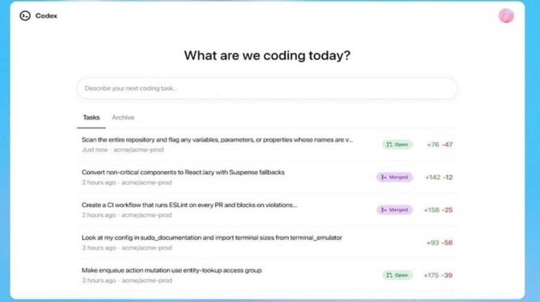Click the +93 -58 diff stats
This screenshot has width=540, height=302.
440,243
